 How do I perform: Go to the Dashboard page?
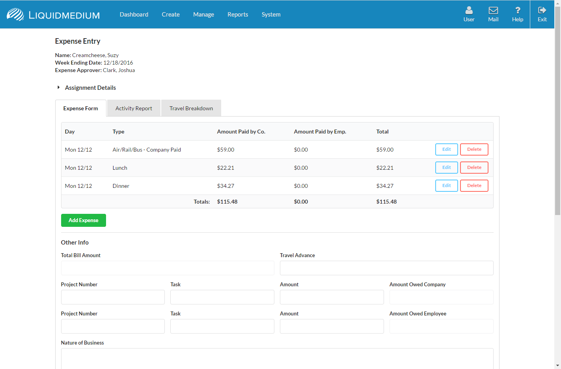(134, 15)
